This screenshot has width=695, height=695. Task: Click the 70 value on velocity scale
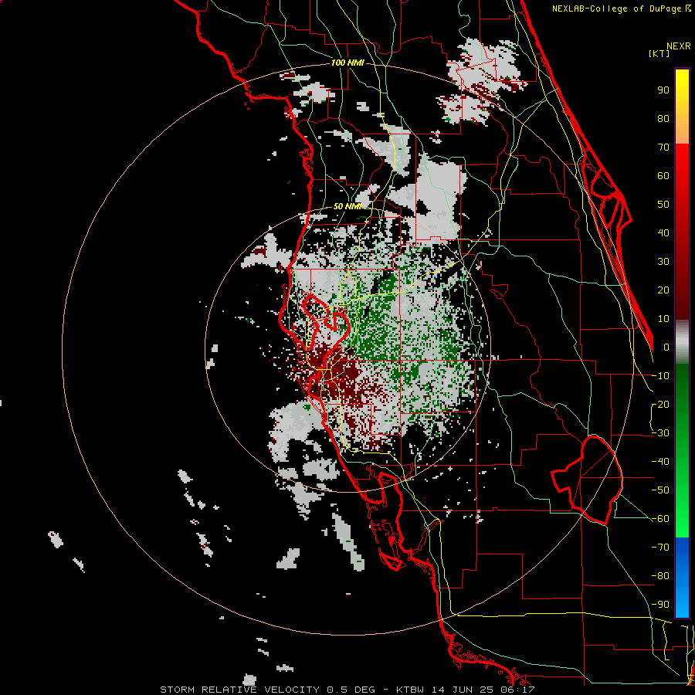pyautogui.click(x=663, y=147)
